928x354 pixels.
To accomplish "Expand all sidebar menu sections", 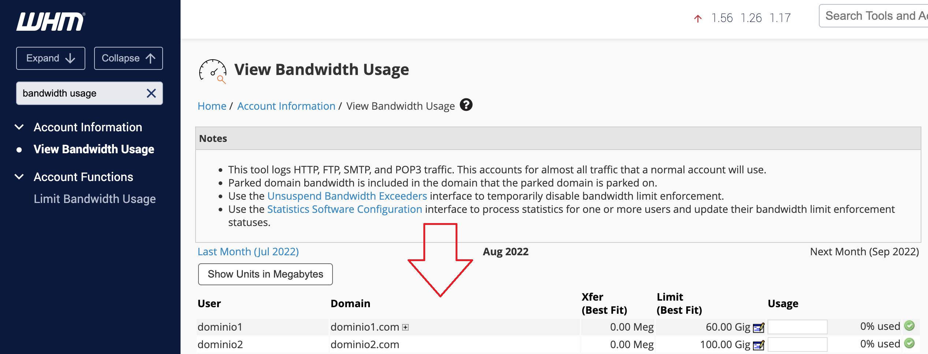I will pyautogui.click(x=51, y=58).
